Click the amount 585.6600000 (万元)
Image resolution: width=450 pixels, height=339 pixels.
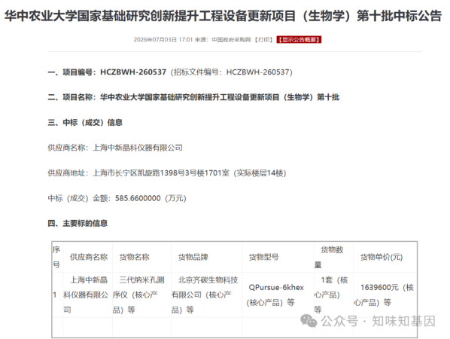click(151, 198)
